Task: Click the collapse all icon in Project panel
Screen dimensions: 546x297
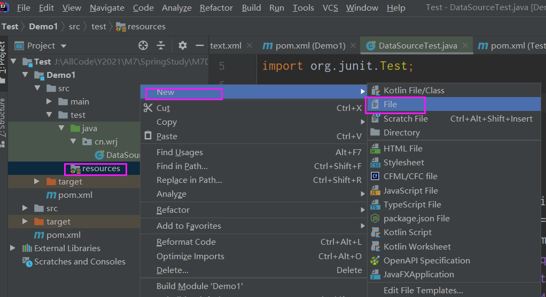Action: 161,45
